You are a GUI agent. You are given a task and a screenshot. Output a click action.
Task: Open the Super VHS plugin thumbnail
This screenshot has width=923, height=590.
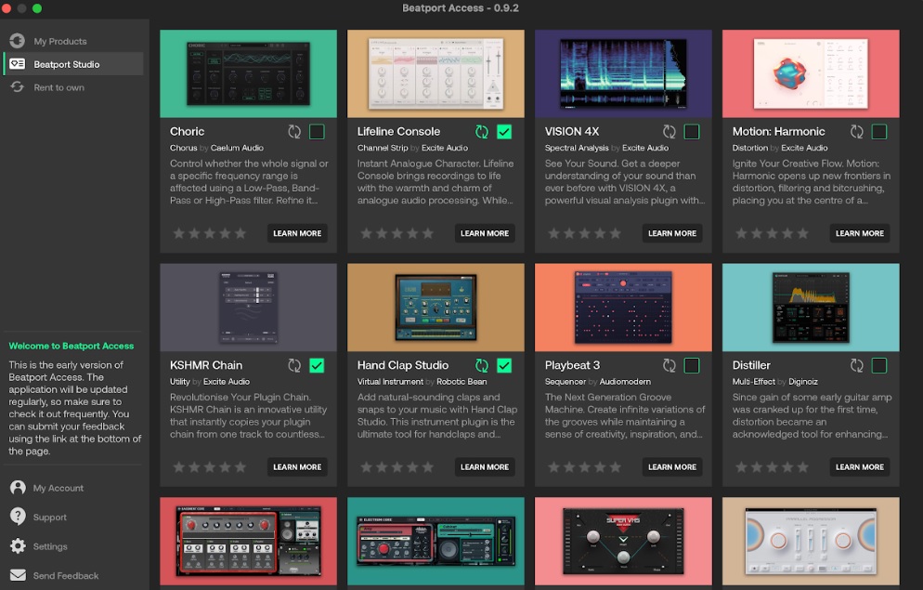[623, 541]
